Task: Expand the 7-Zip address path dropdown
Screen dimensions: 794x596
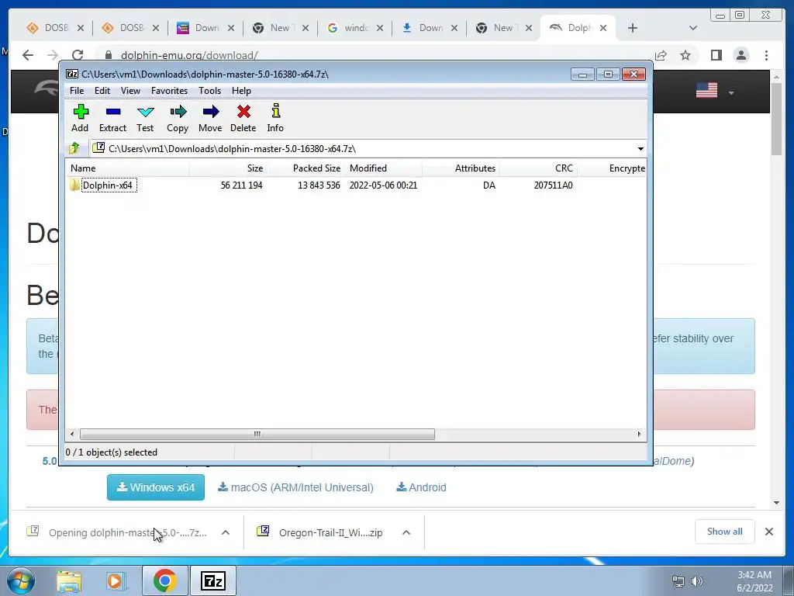Action: [640, 148]
